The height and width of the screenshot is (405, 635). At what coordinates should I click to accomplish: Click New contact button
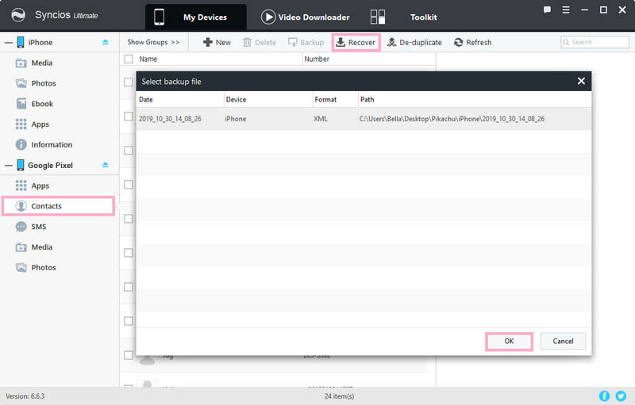217,43
